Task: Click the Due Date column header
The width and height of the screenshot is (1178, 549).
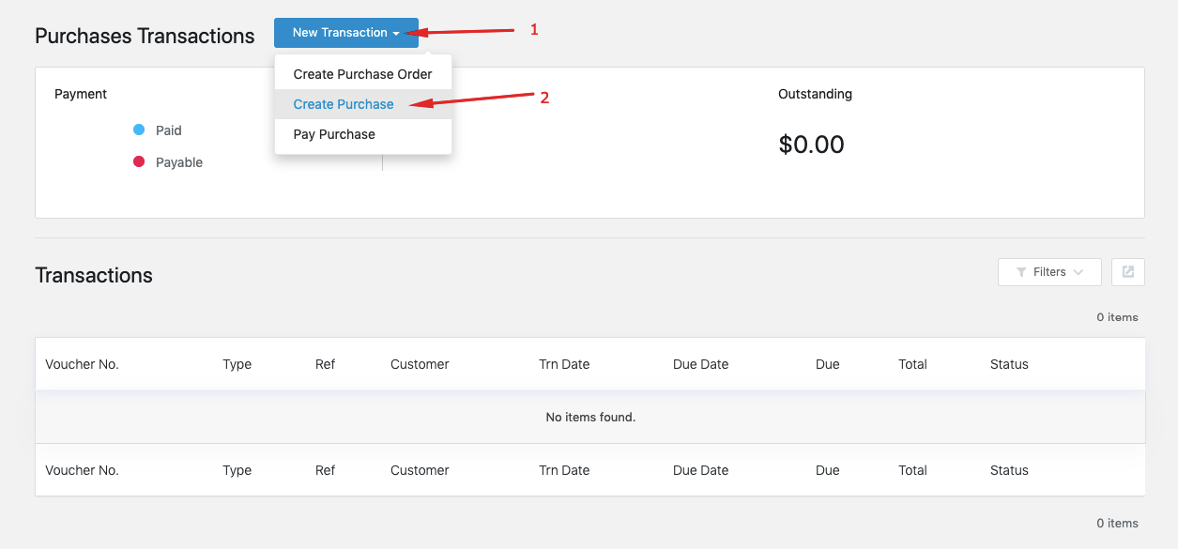Action: point(700,364)
